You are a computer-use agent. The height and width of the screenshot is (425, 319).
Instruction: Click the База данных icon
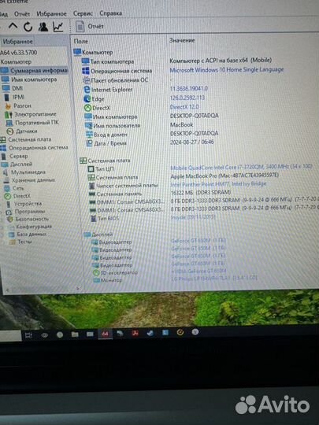click(11, 235)
